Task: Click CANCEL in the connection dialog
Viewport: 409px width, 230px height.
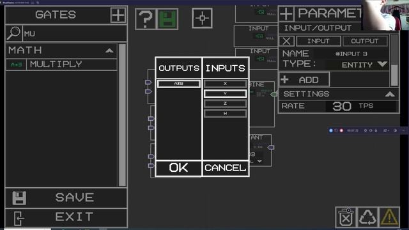Action: [x=226, y=168]
